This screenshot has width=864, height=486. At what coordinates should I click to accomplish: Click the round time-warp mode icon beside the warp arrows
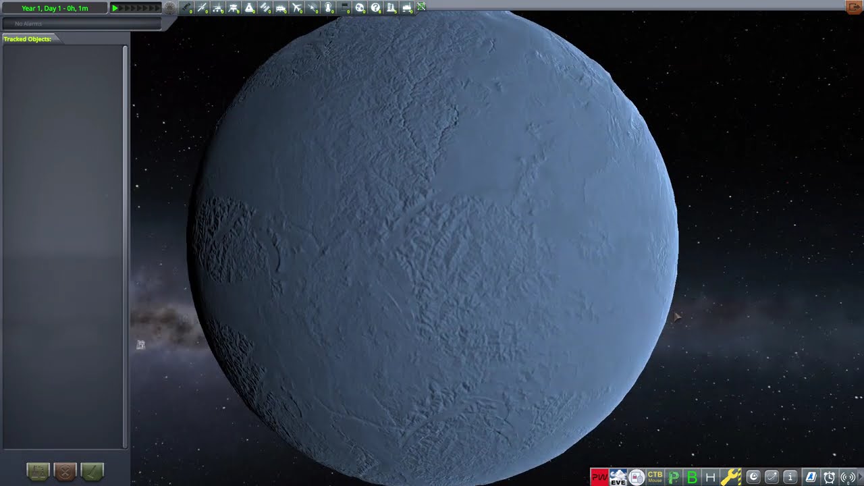point(169,8)
